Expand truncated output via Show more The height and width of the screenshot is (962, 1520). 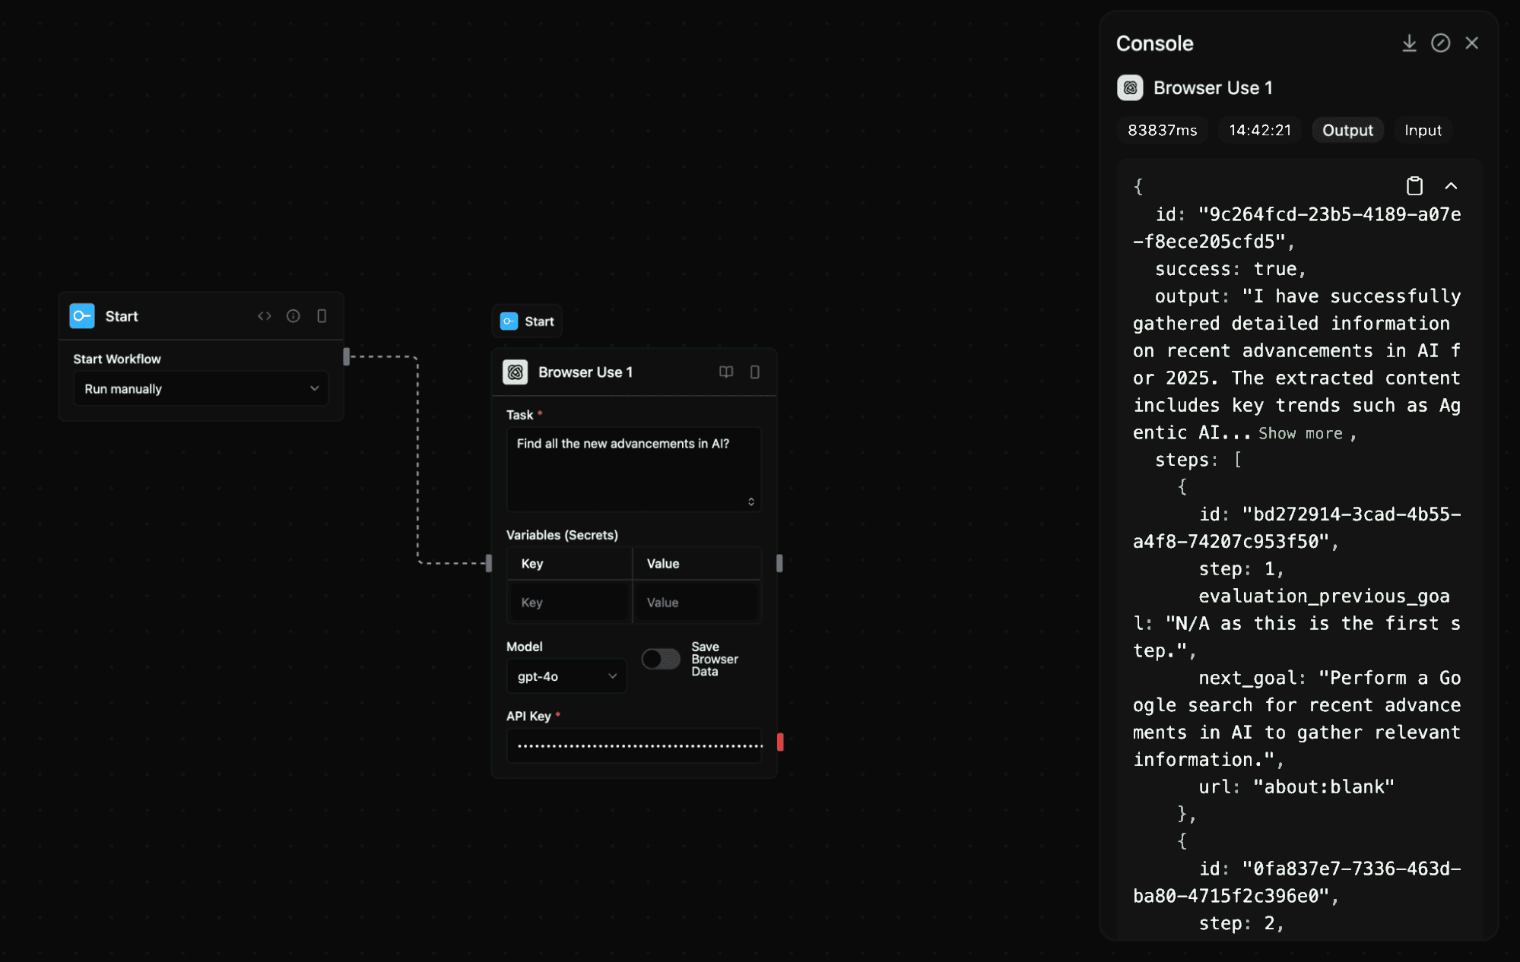[1302, 433]
